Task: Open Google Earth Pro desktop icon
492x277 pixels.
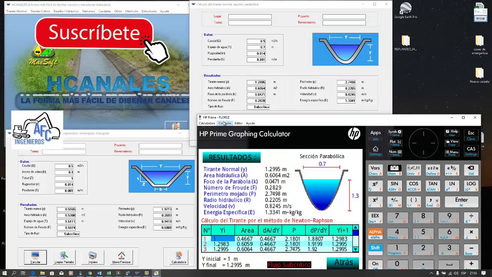Action: click(x=406, y=11)
